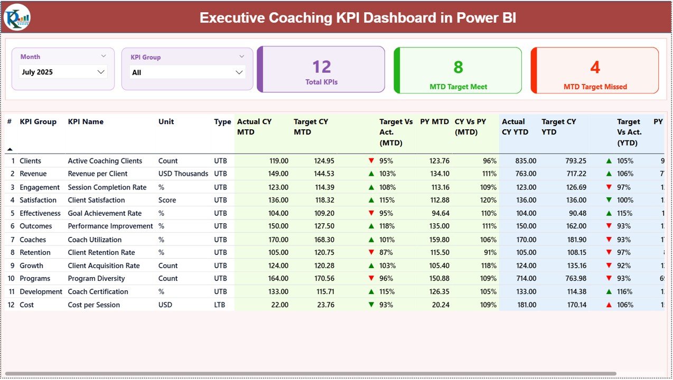Open the Month dropdown showing July 2025
The width and height of the screenshot is (673, 380).
tap(62, 72)
